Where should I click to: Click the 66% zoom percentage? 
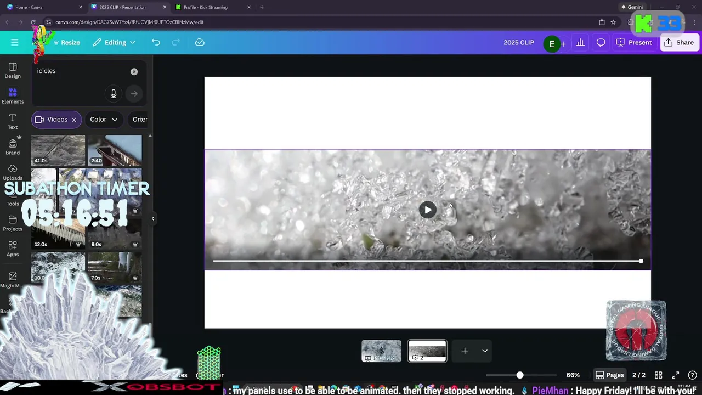(x=573, y=375)
